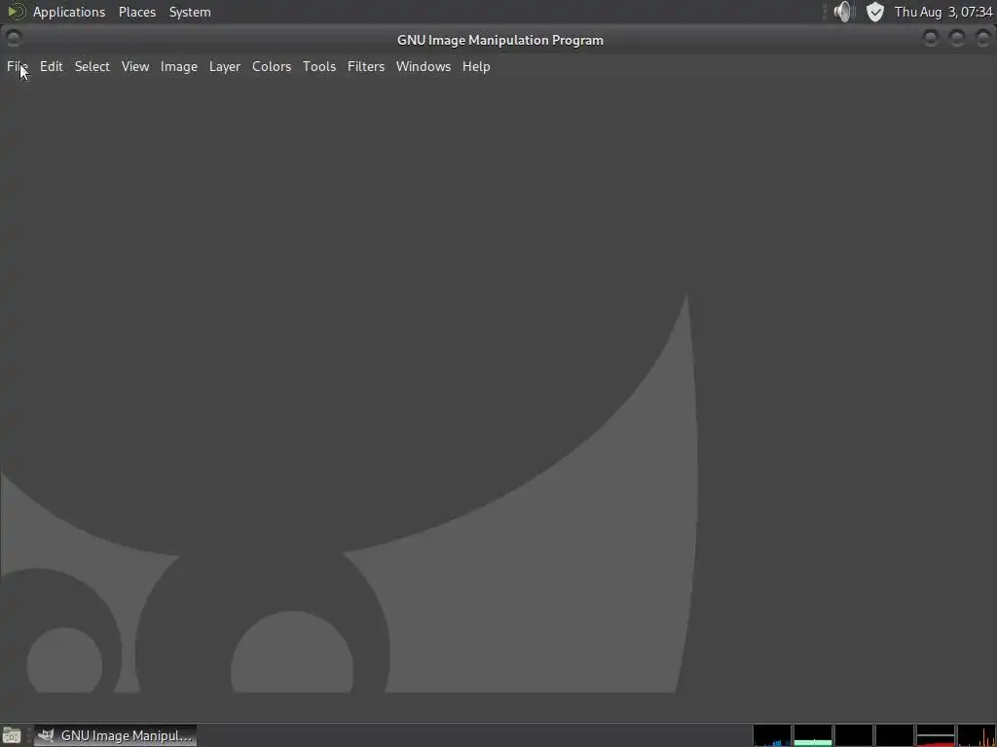Image resolution: width=997 pixels, height=747 pixels.
Task: Open the Filters menu
Action: (366, 66)
